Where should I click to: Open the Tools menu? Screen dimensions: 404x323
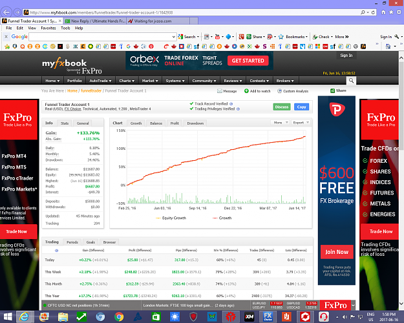[65, 28]
